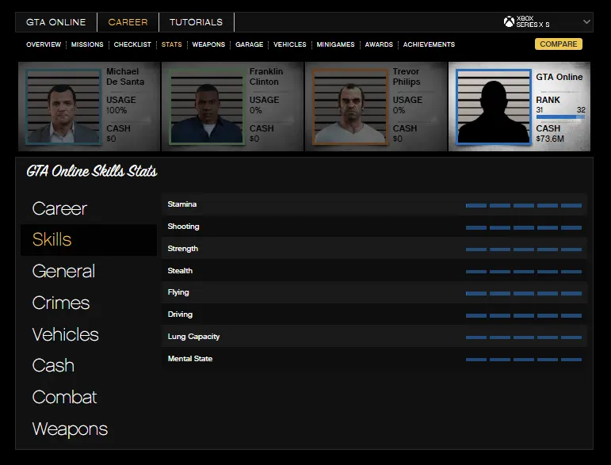611x465 pixels.
Task: Open the Vehicles stats category in the sidebar
Action: 65,334
